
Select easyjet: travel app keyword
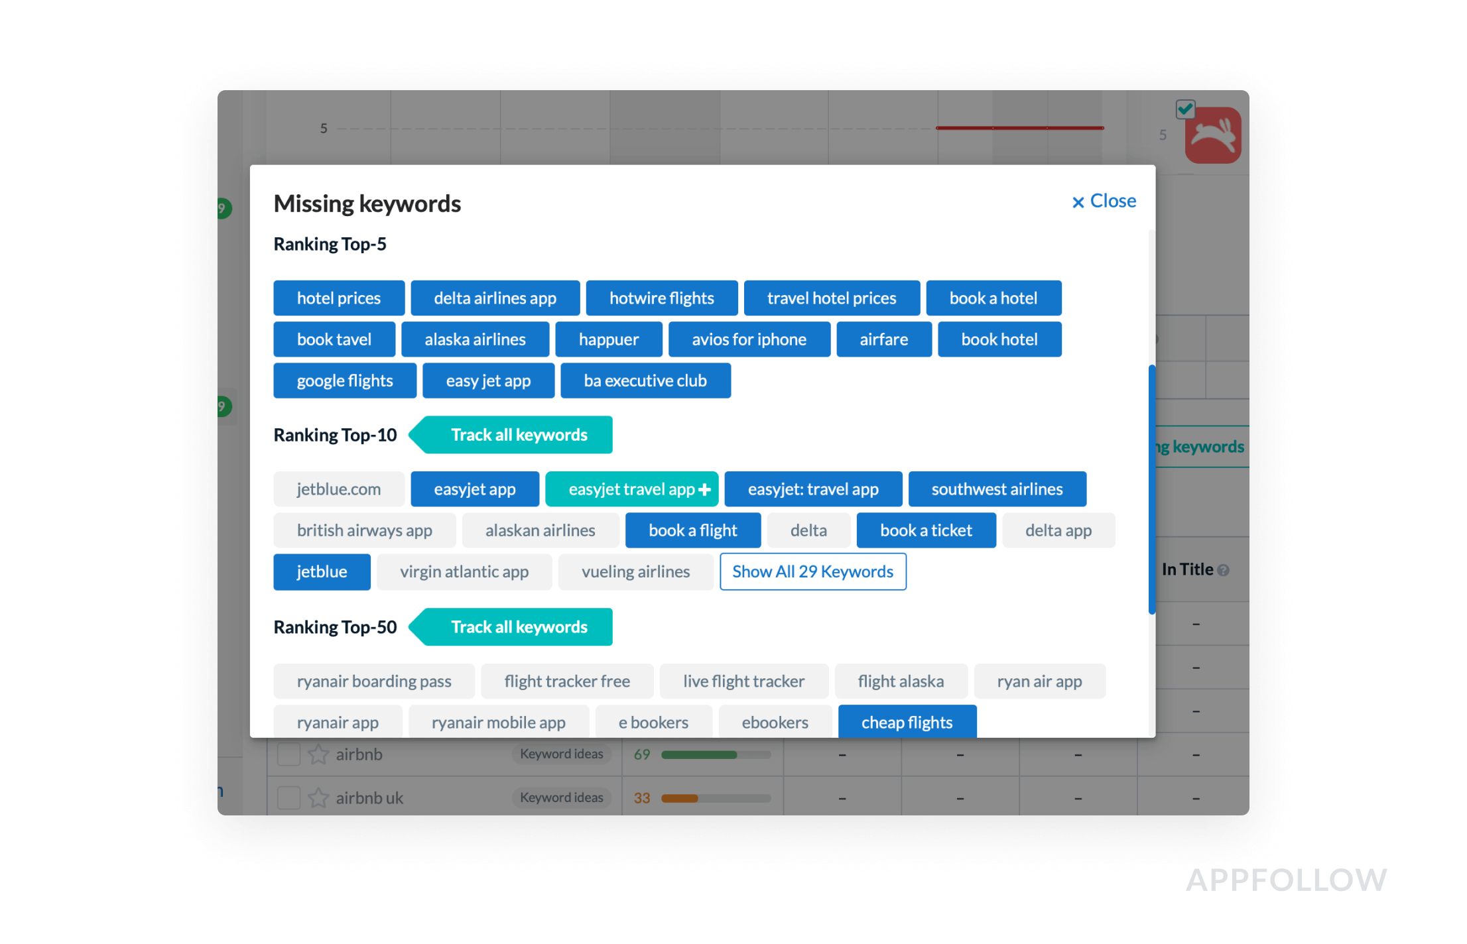tap(813, 489)
